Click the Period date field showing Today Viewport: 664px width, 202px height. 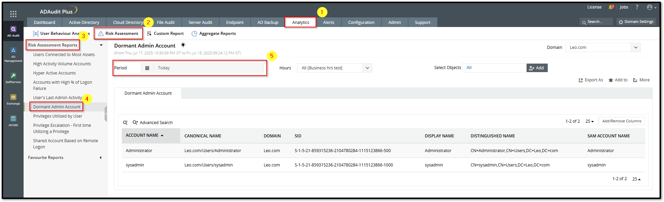pyautogui.click(x=209, y=68)
